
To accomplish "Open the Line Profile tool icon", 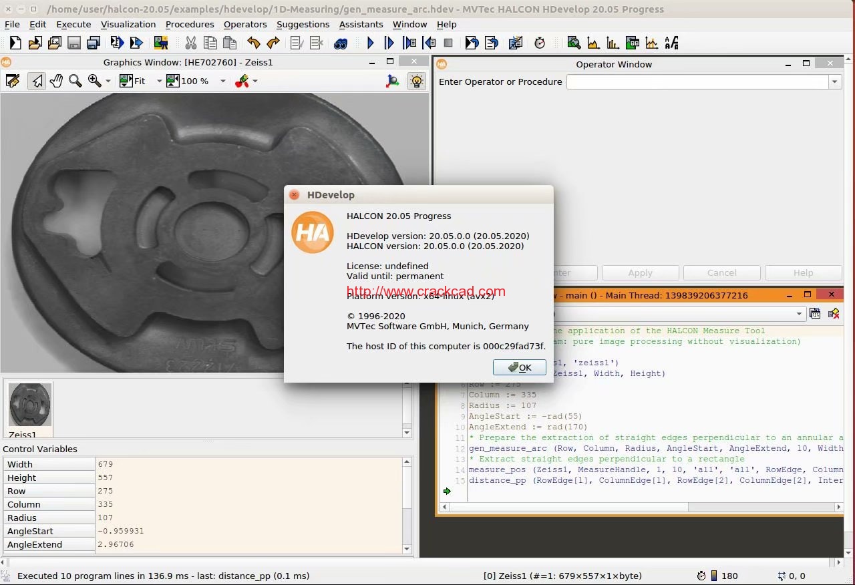I will tap(652, 43).
